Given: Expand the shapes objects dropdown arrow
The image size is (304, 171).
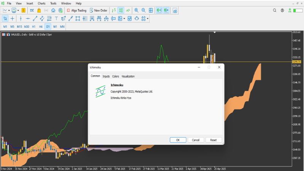Looking at the screenshot, I should (148, 19).
